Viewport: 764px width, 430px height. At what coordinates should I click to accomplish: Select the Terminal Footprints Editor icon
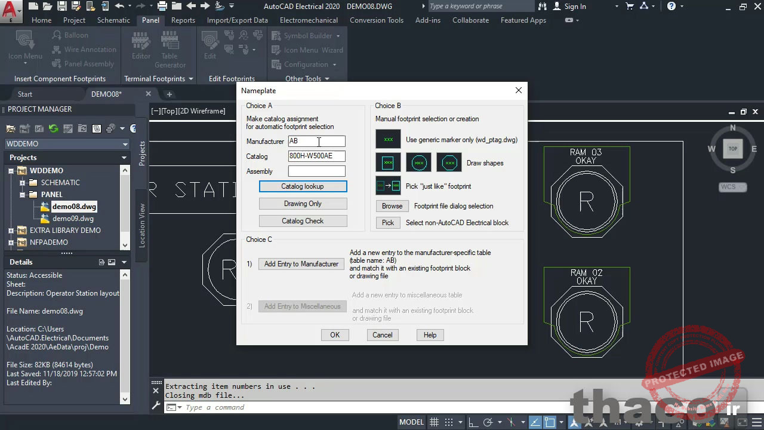pyautogui.click(x=141, y=42)
